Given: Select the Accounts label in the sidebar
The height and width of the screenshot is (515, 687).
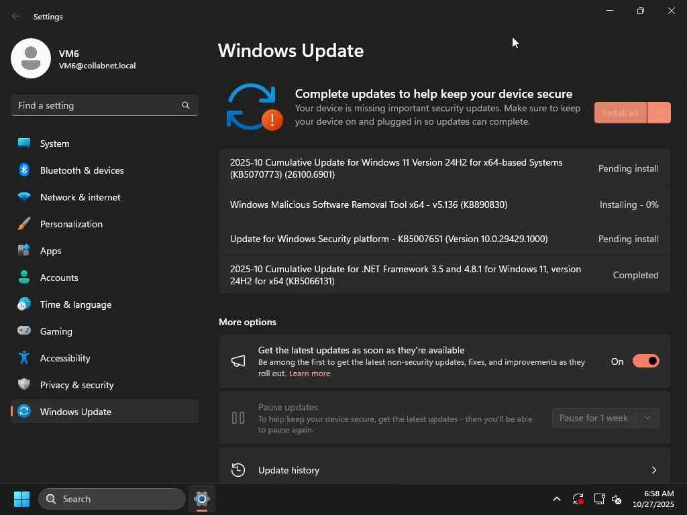Looking at the screenshot, I should click(59, 278).
